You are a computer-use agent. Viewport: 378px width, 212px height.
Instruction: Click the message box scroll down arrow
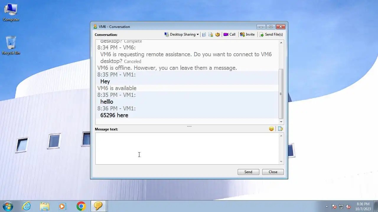point(281,162)
